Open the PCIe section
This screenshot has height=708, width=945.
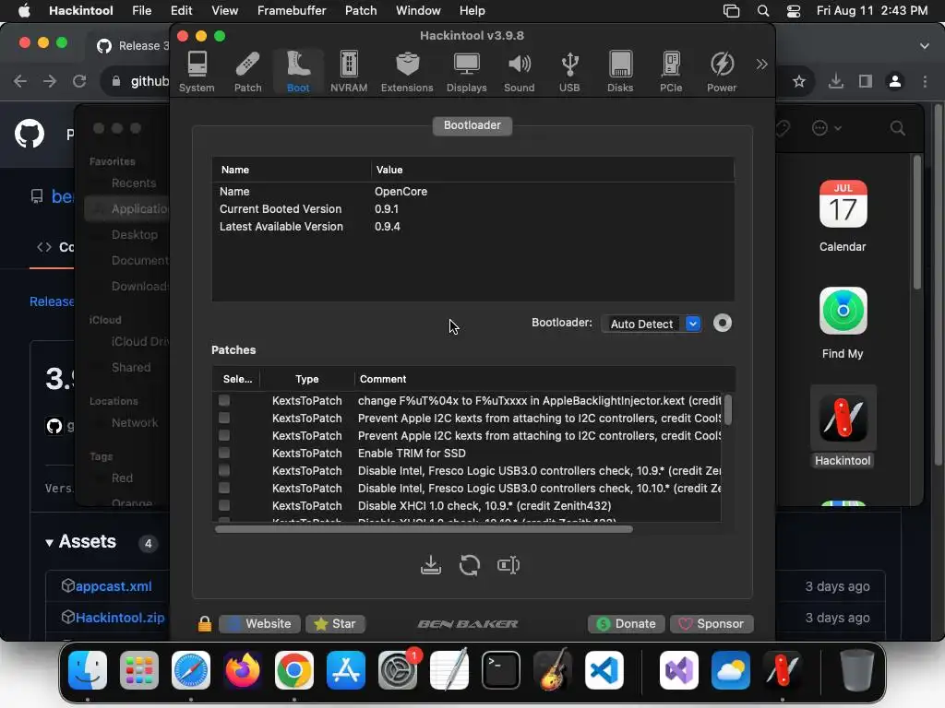pyautogui.click(x=671, y=72)
